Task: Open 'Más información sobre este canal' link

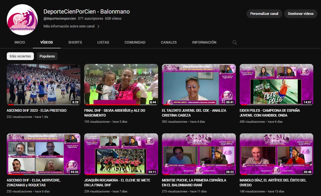Action: (69, 26)
